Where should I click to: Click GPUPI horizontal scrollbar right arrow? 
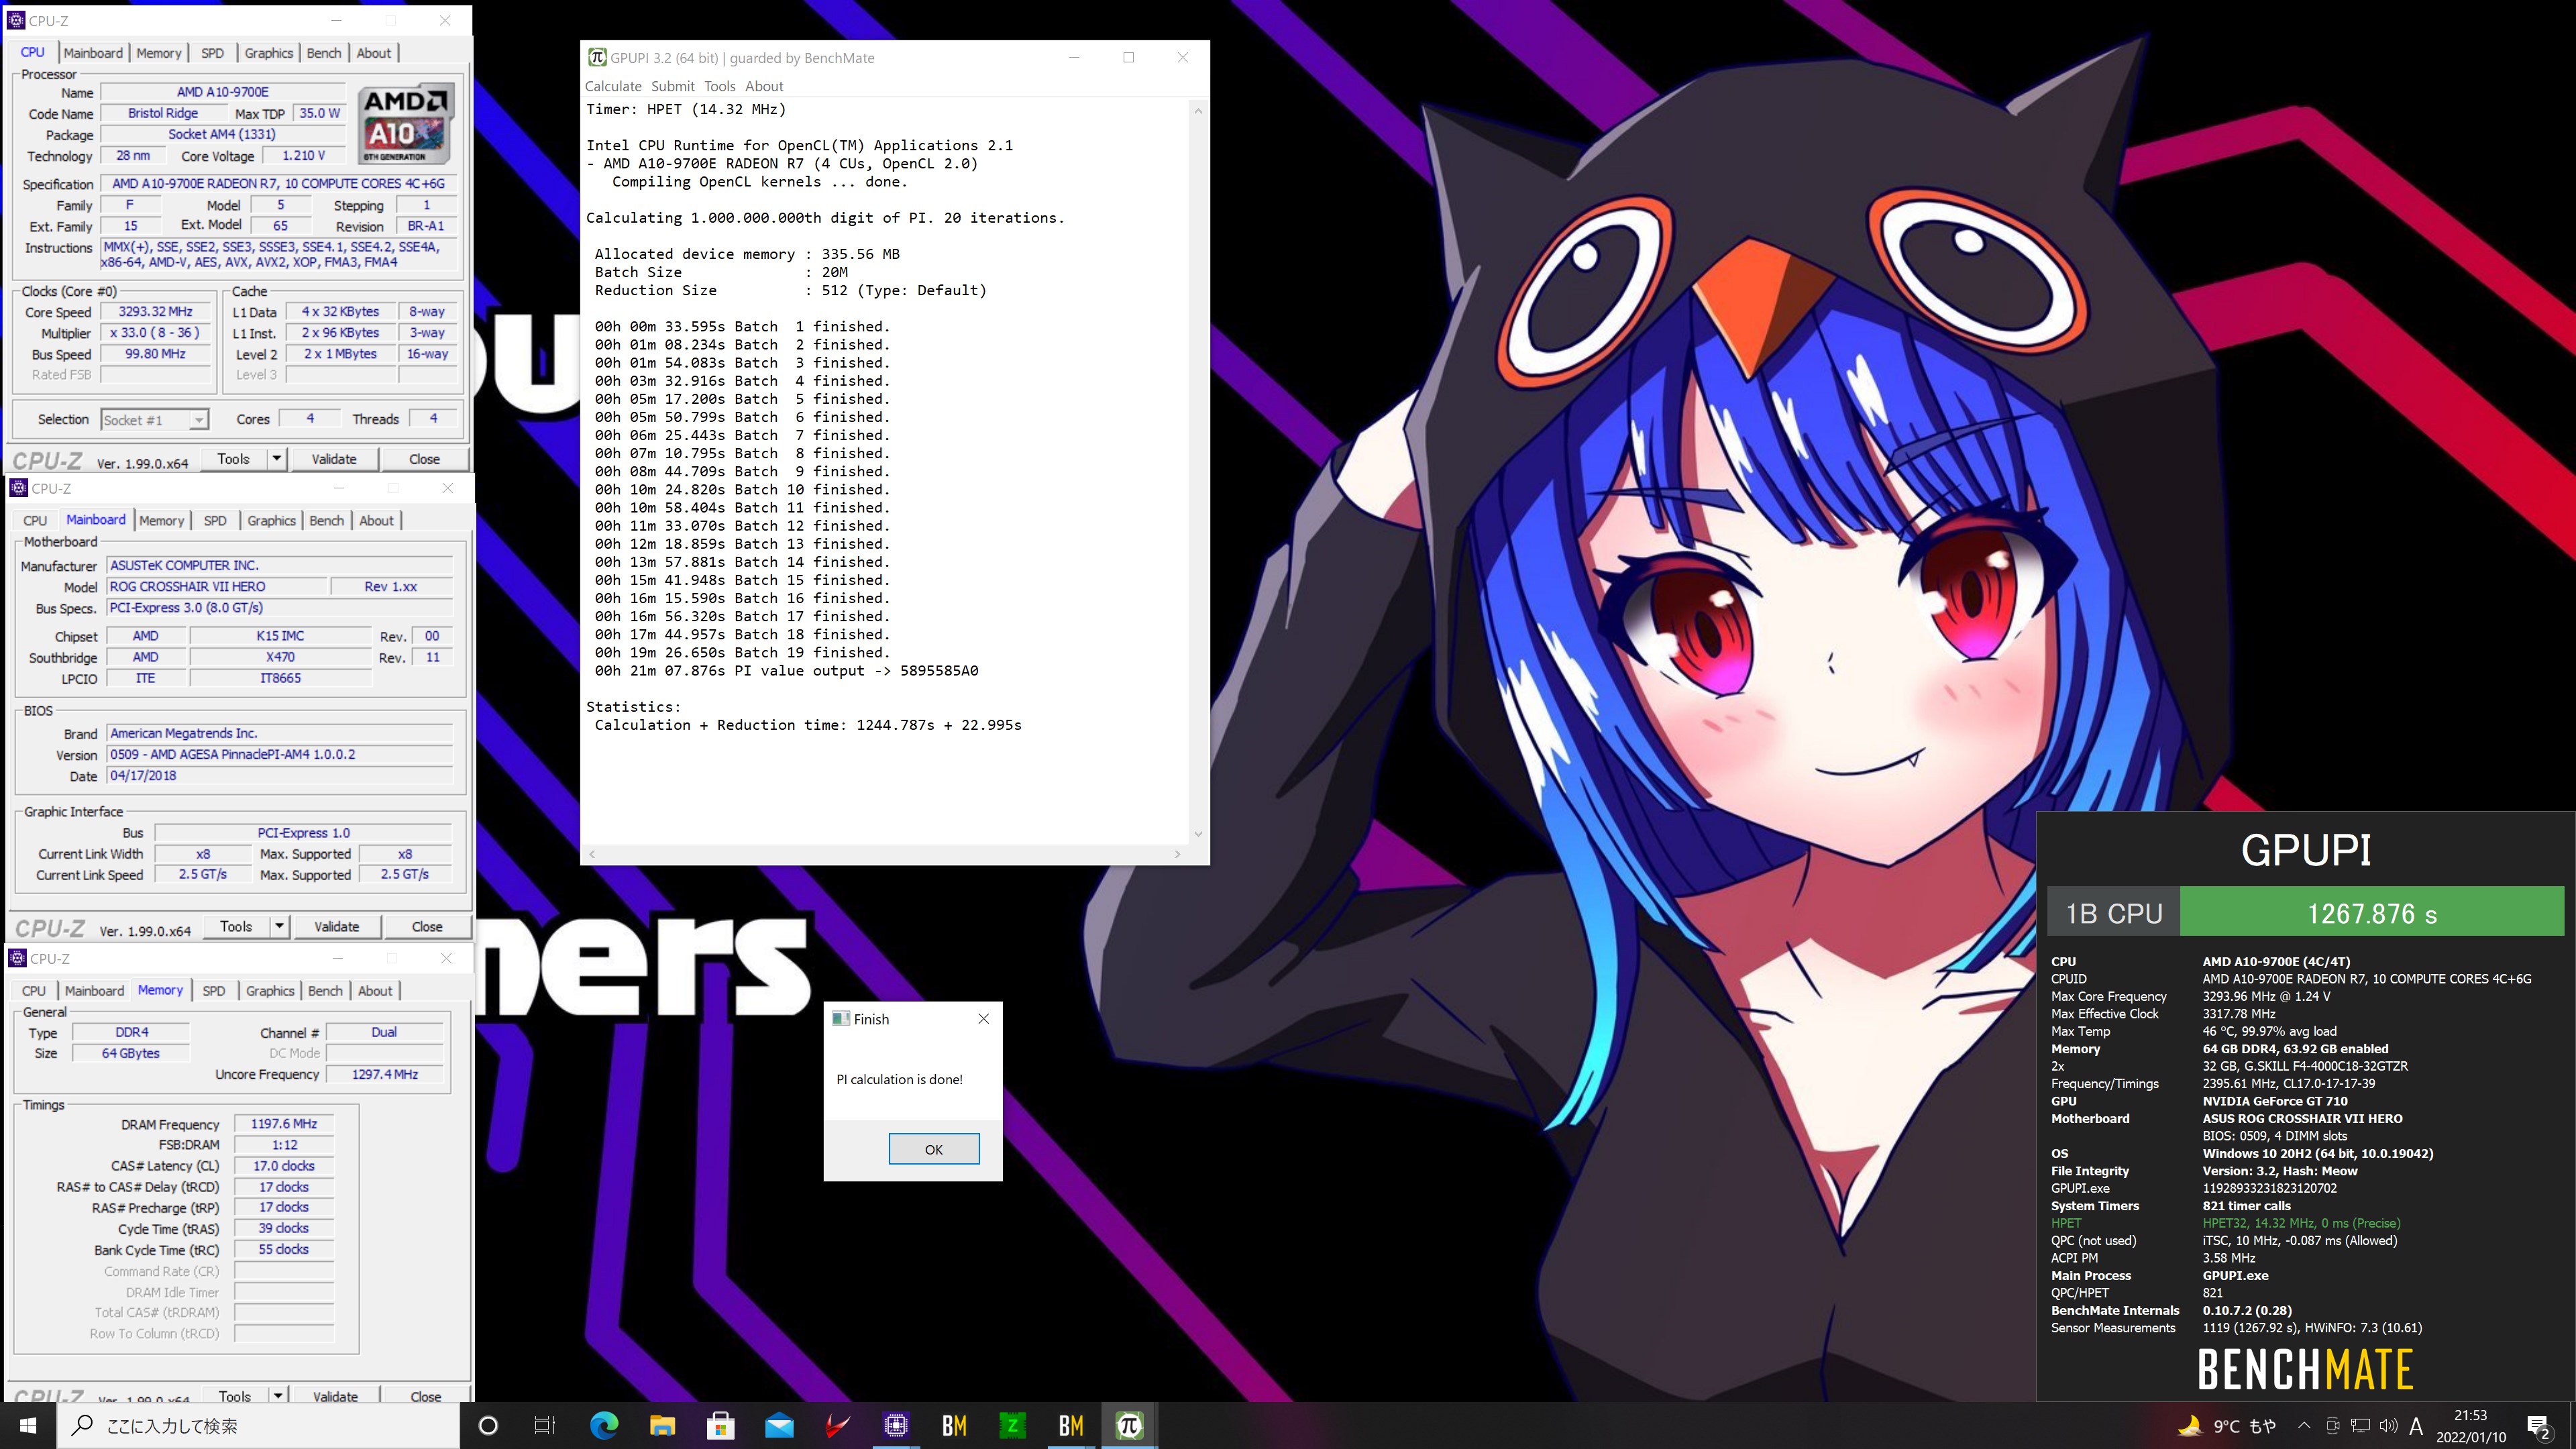point(1177,854)
